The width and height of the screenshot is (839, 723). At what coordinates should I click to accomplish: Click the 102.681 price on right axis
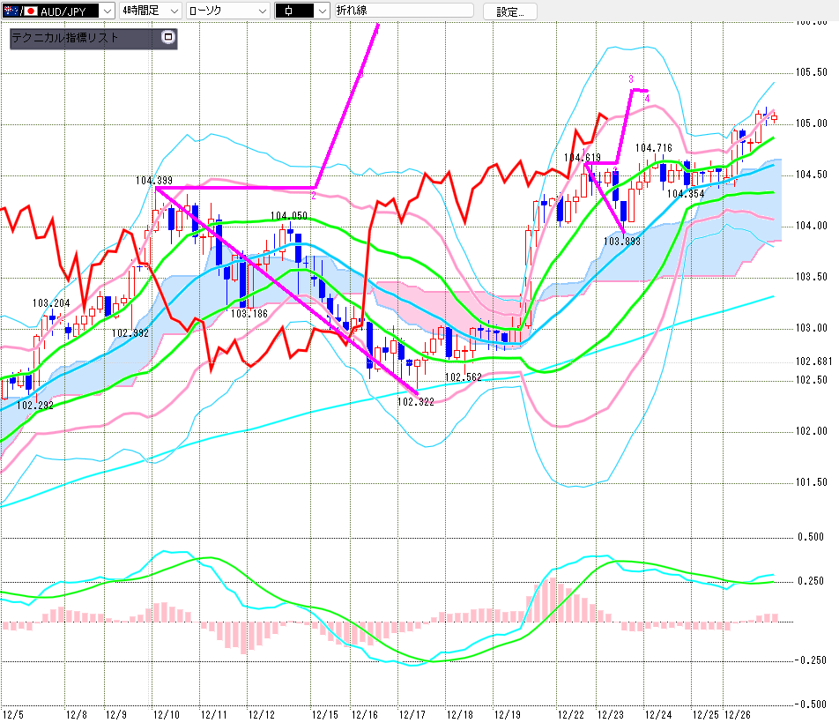click(x=813, y=361)
